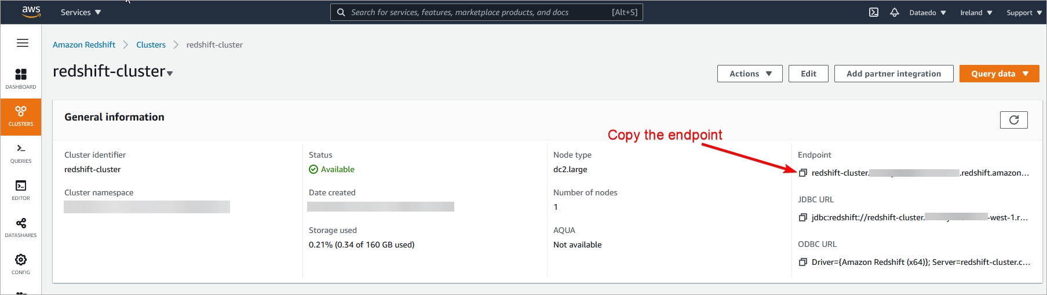Focus the AWS services search box
This screenshot has width=1047, height=295.
click(x=481, y=12)
